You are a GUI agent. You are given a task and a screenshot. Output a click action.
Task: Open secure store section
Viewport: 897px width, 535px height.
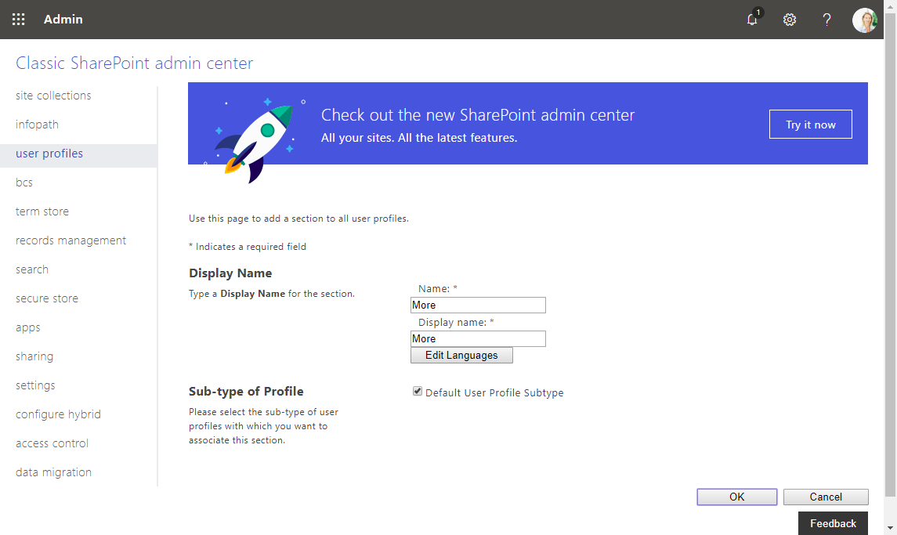click(47, 298)
